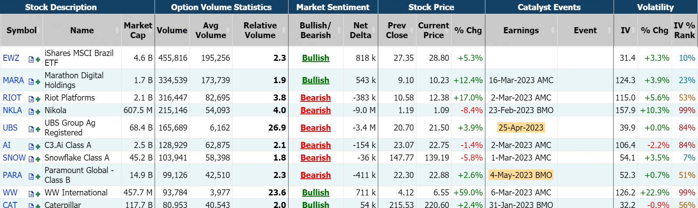Viewport: 698px width, 208px height.
Task: Click the green plus icon beside EWZ
Action: (38, 60)
